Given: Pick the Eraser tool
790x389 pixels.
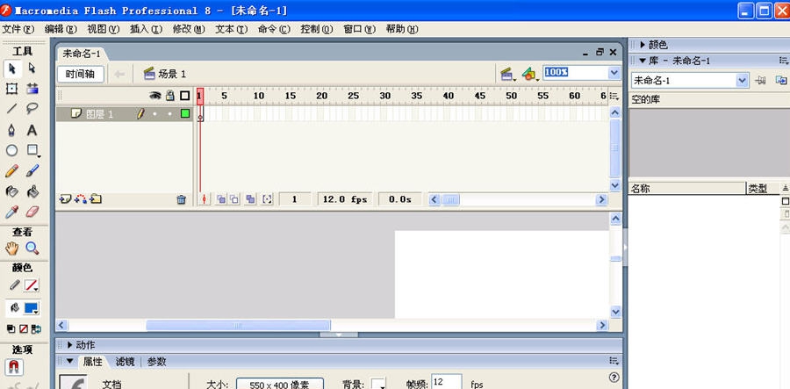Looking at the screenshot, I should click(x=32, y=212).
